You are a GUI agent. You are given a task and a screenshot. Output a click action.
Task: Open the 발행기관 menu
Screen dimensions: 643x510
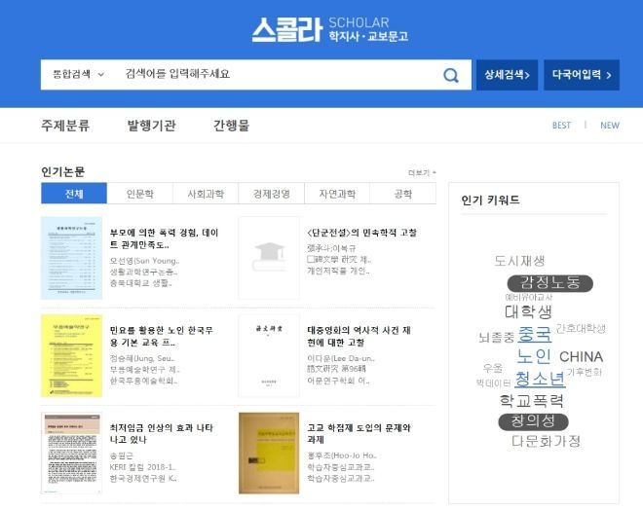[151, 126]
